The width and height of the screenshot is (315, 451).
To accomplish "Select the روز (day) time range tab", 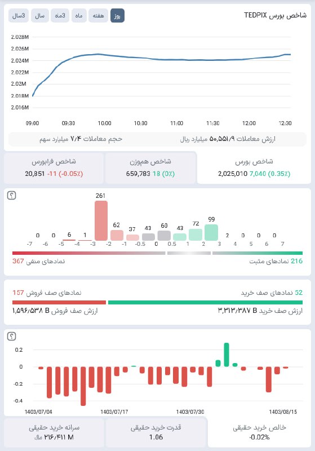I will click(x=117, y=16).
